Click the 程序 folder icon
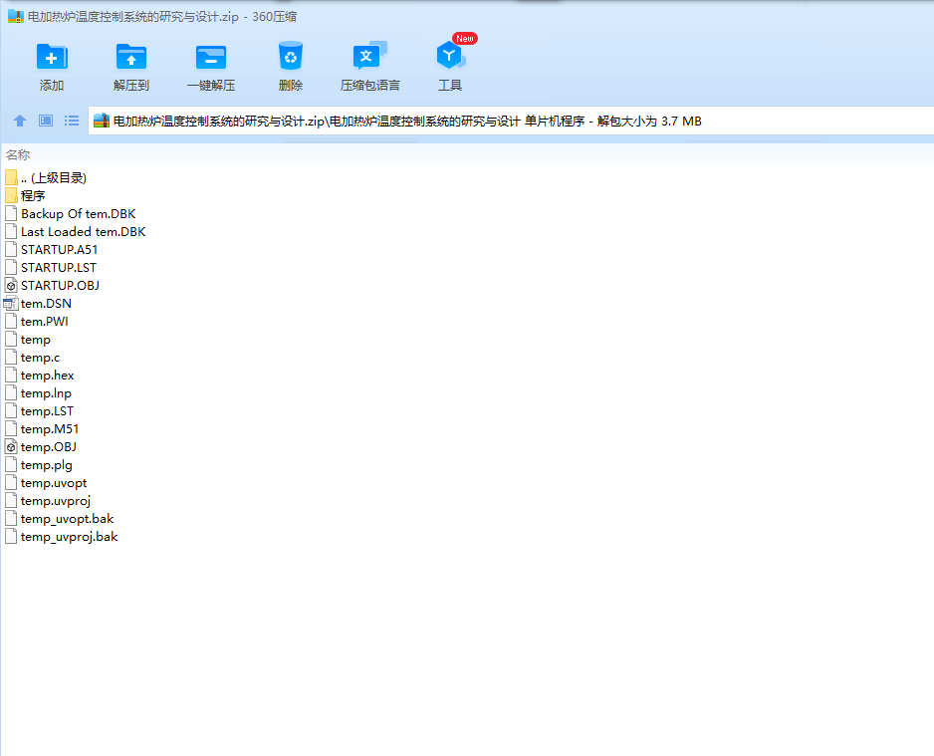Viewport: 934px width, 756px height. coord(11,196)
